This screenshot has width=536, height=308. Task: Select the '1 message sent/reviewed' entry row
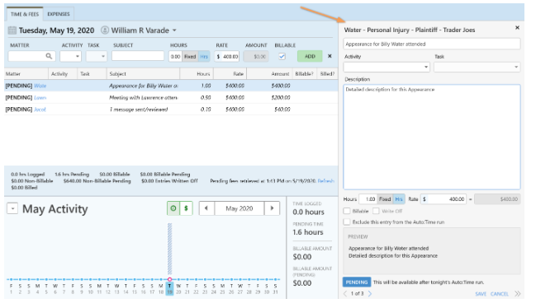pyautogui.click(x=171, y=110)
